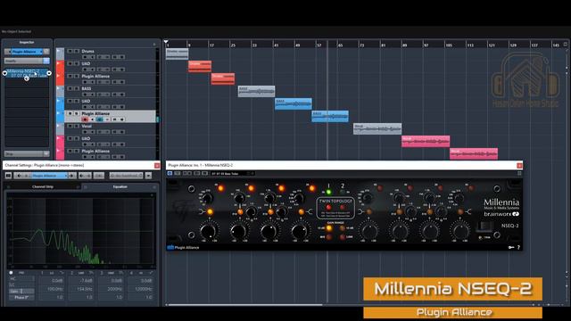Open Channel Settings left layout icon
The image size is (571, 321).
pyautogui.click(x=8, y=176)
